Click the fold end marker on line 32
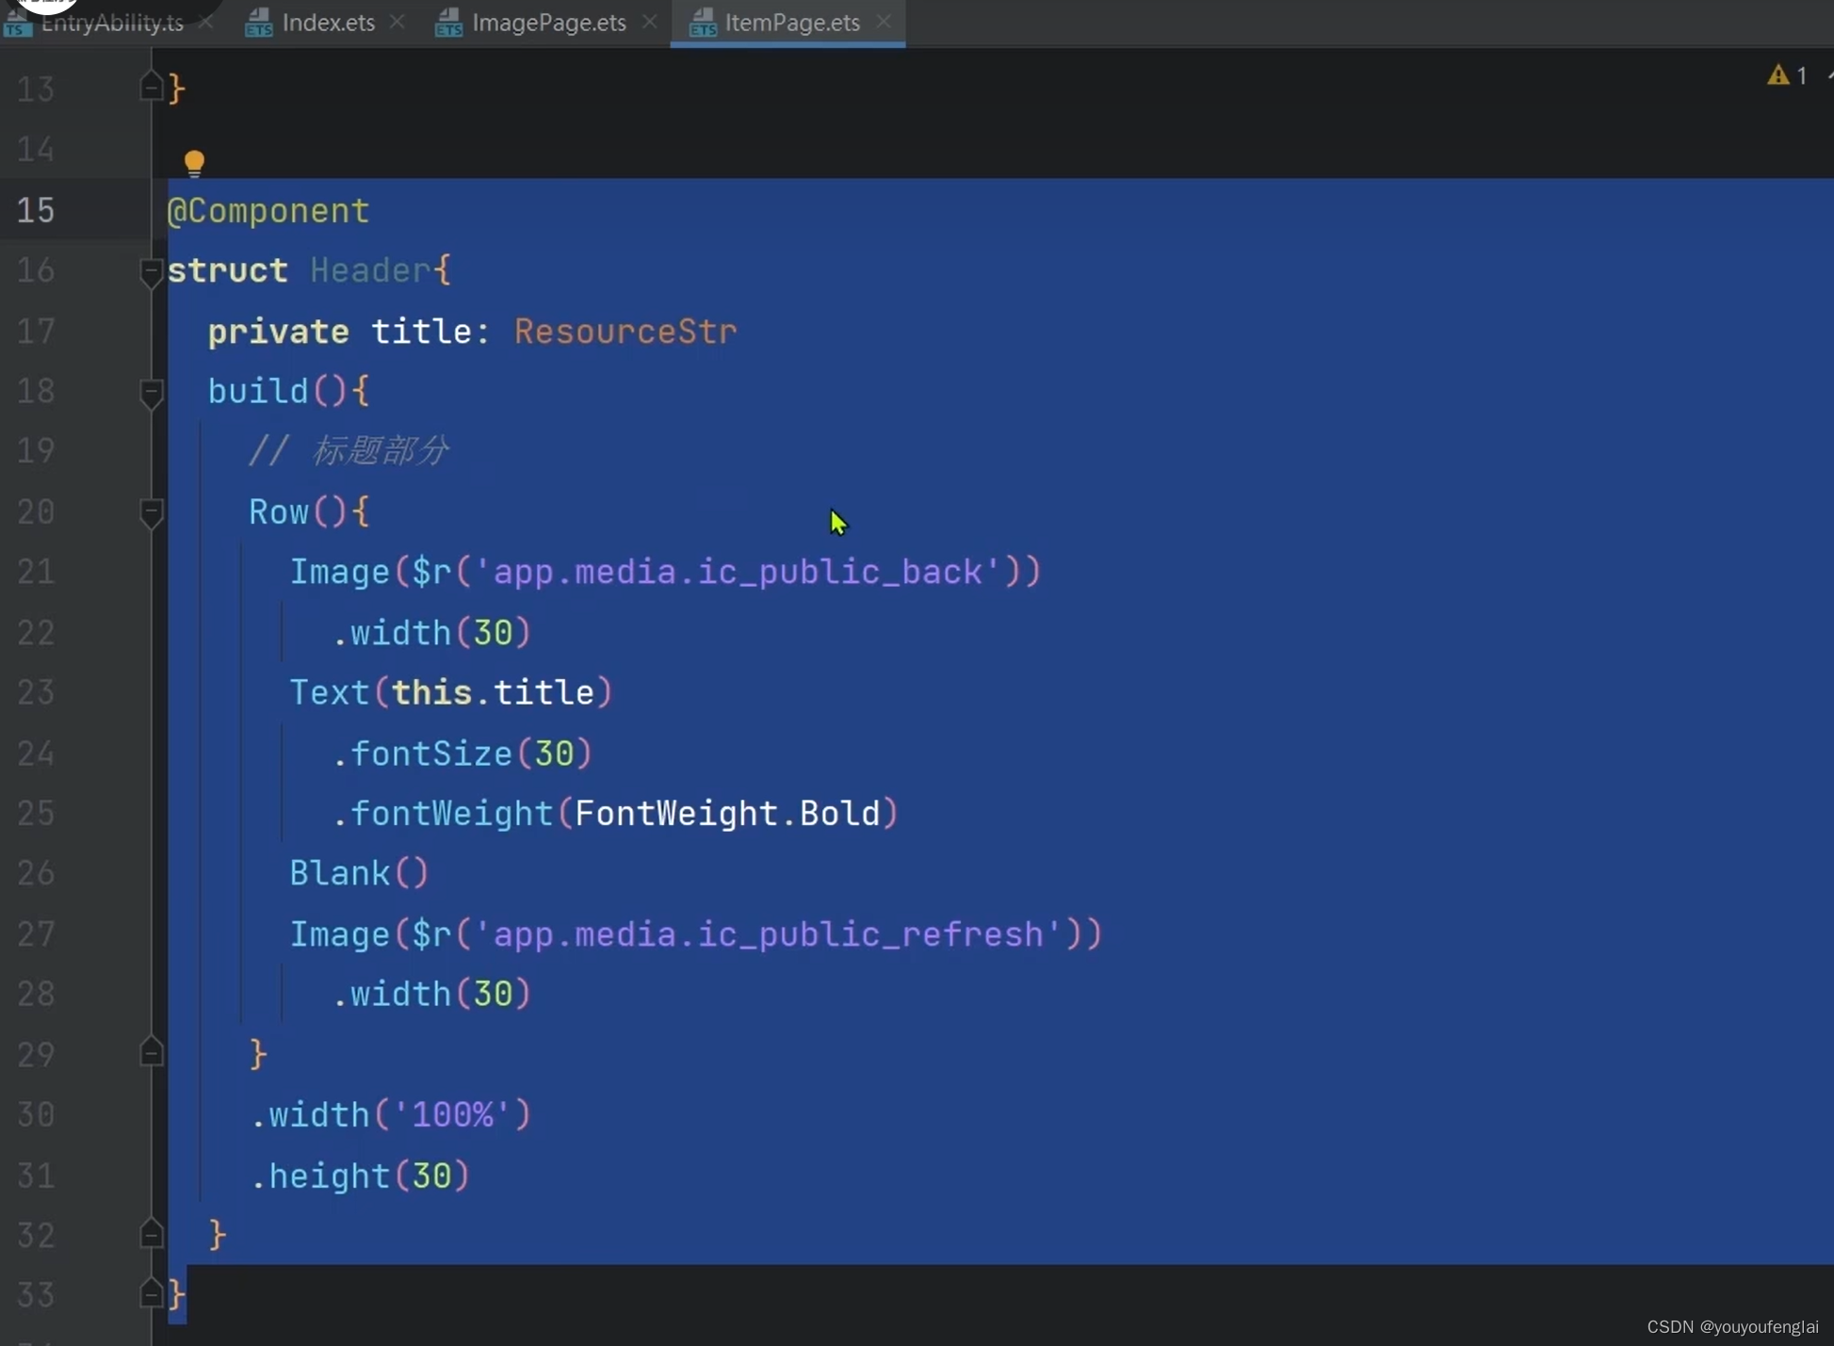 pyautogui.click(x=151, y=1233)
